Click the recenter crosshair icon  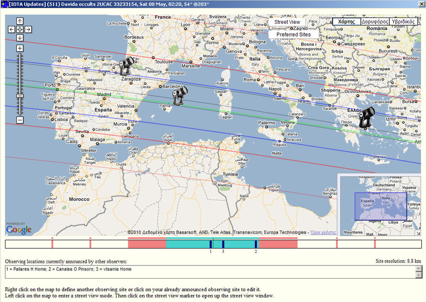pos(19,29)
